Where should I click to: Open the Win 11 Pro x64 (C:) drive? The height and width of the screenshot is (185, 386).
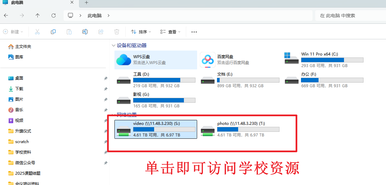[323, 60]
